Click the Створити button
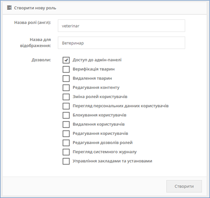Image resolution: width=210 pixels, height=198 pixels. click(x=184, y=186)
